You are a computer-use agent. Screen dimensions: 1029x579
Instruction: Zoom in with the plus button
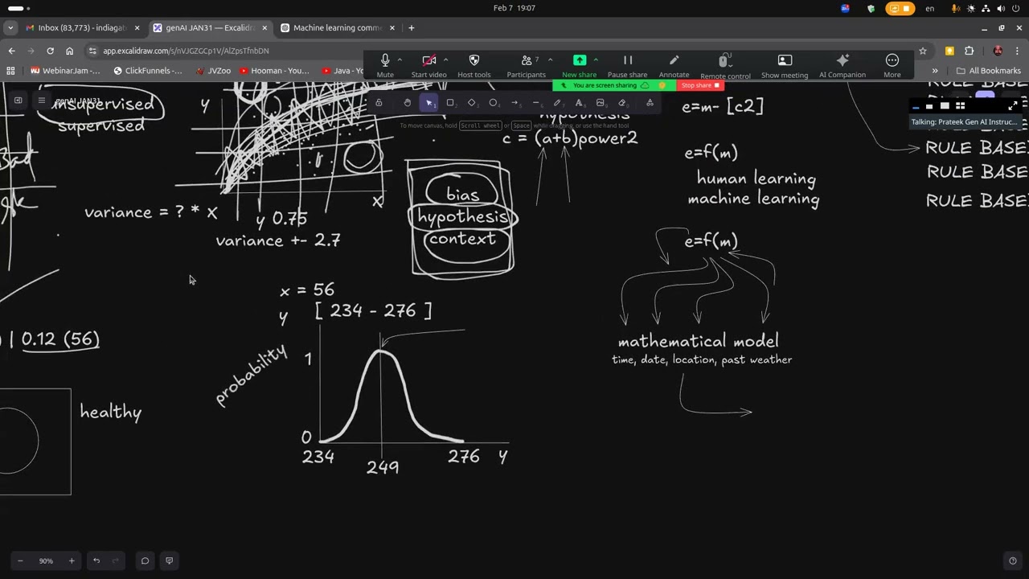pyautogui.click(x=72, y=561)
